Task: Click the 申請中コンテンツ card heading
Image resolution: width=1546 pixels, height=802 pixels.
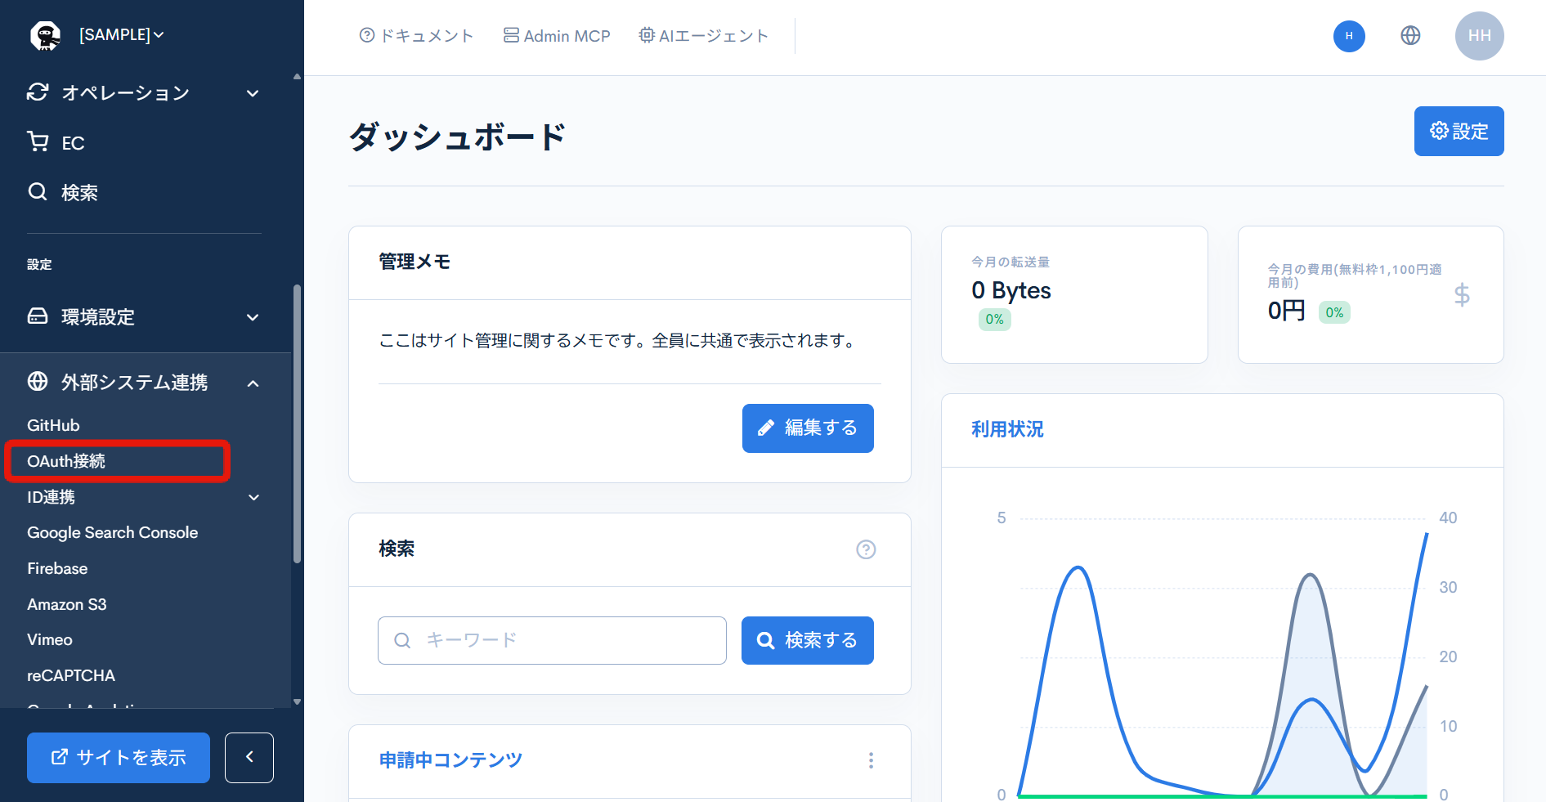Action: [450, 760]
